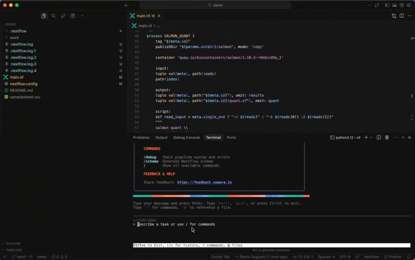The width and height of the screenshot is (415, 260).
Task: Open the seqera feedback link in terminal
Action: pos(204,182)
